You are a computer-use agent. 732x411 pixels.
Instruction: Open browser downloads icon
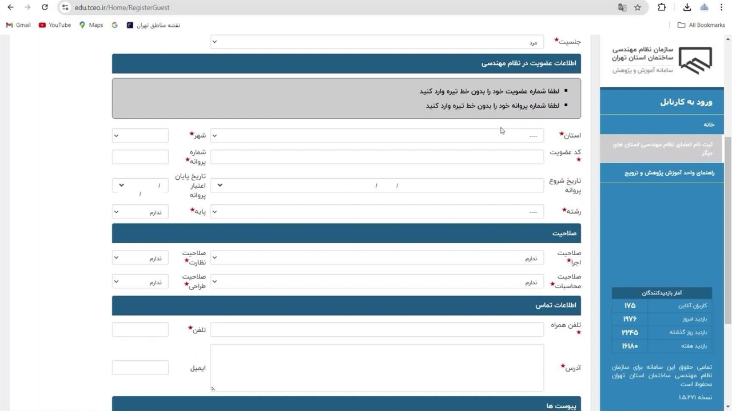pos(687,7)
